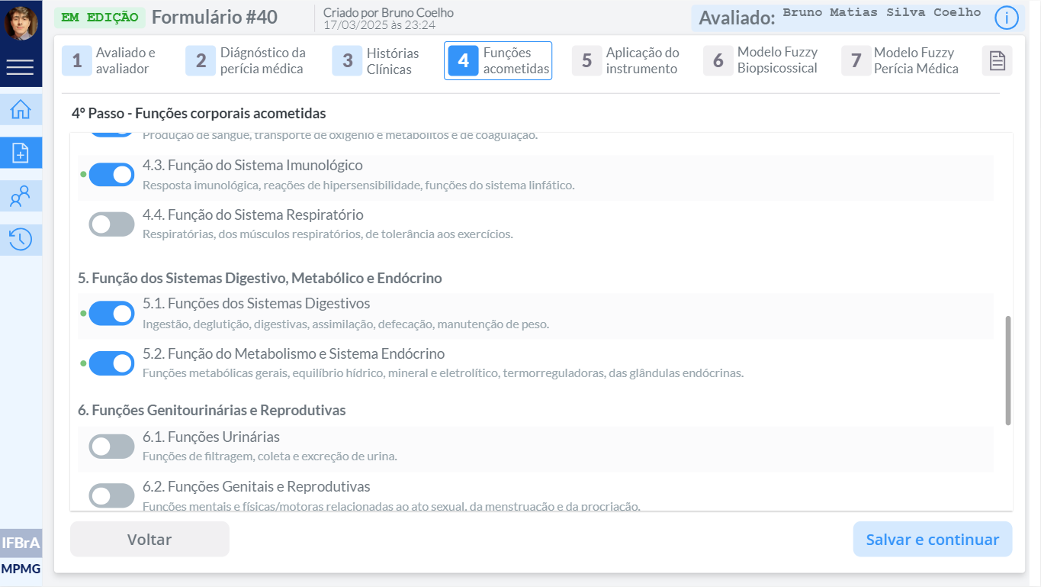Open step 5 Aplicação do instrumento
Viewport: 1041px width, 587px height.
625,61
